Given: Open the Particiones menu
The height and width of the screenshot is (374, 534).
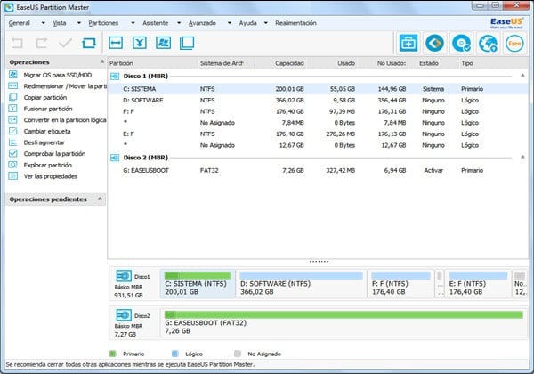Looking at the screenshot, I should click(103, 23).
